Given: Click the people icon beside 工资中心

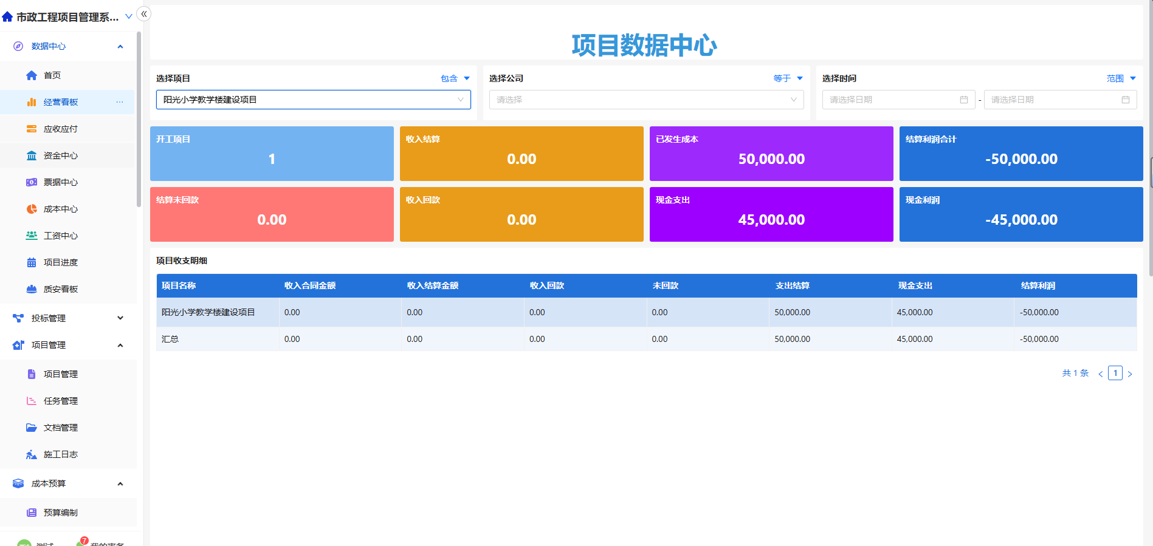Looking at the screenshot, I should pos(32,236).
